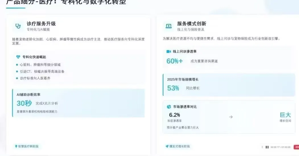Click the drag handle dots beside pause
Screen dimensions: 299x156
coord(262,147)
